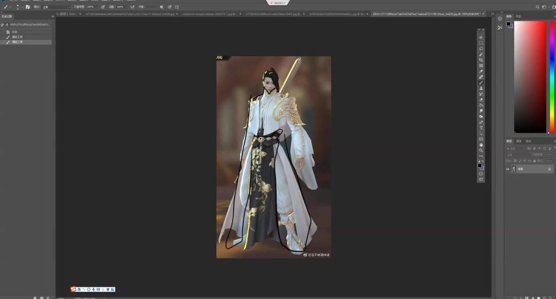
Task: Open the collapsed panel icon with scissors
Action: pyautogui.click(x=500, y=27)
